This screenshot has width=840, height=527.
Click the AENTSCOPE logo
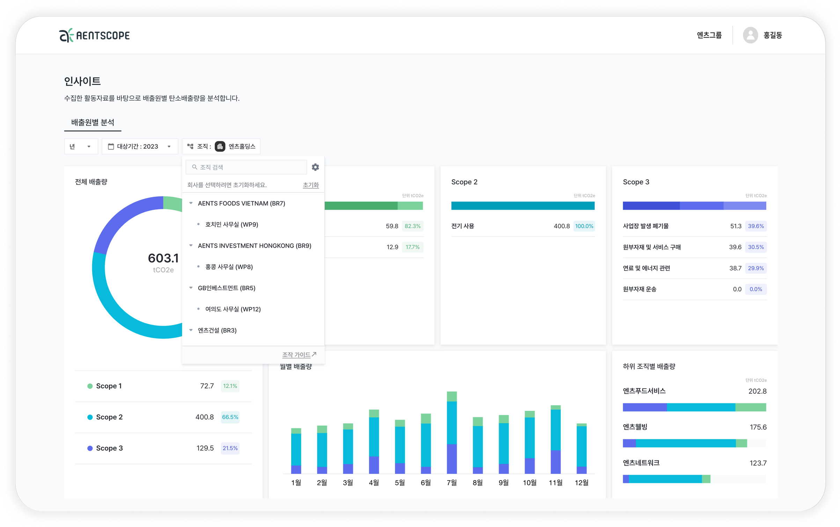(x=94, y=35)
